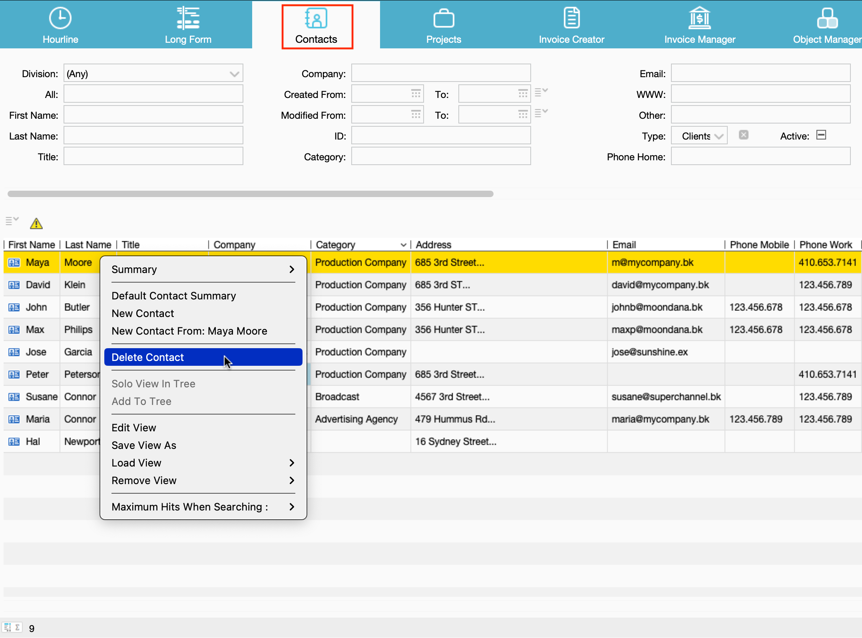Open the Projects briefcase icon
Screen dimensions: 862x638
point(444,19)
